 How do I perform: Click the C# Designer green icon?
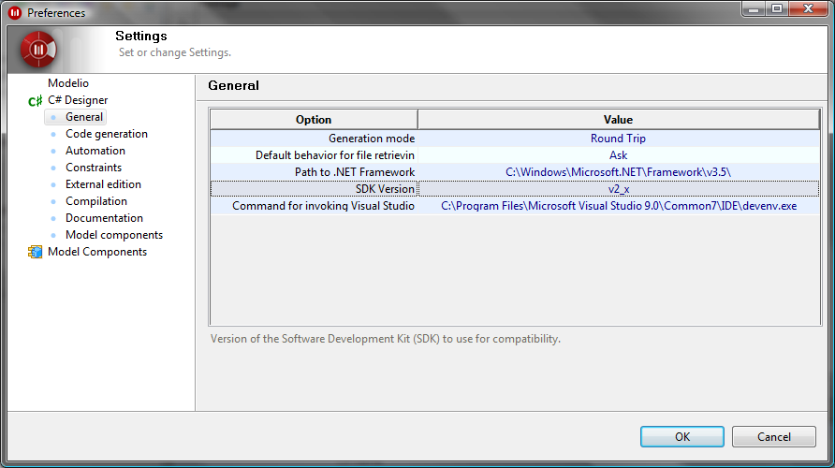coord(36,101)
